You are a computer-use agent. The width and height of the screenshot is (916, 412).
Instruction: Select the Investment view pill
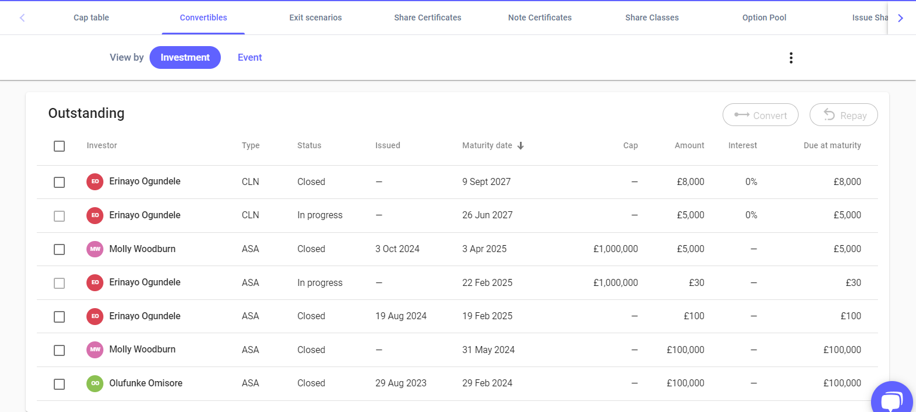coord(185,58)
